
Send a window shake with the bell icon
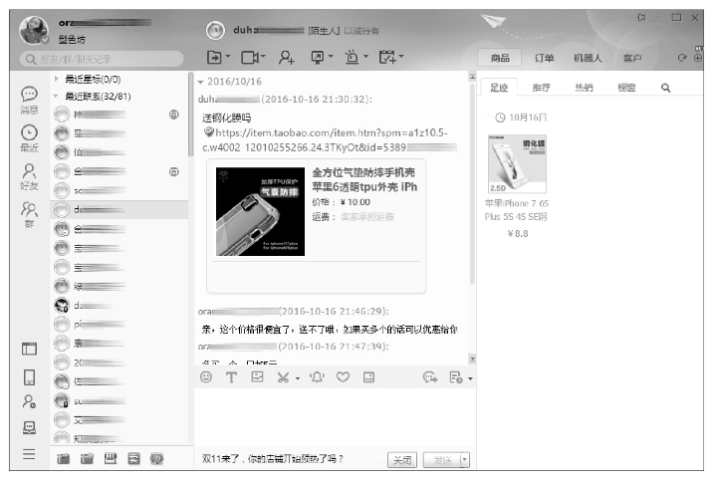tap(317, 377)
